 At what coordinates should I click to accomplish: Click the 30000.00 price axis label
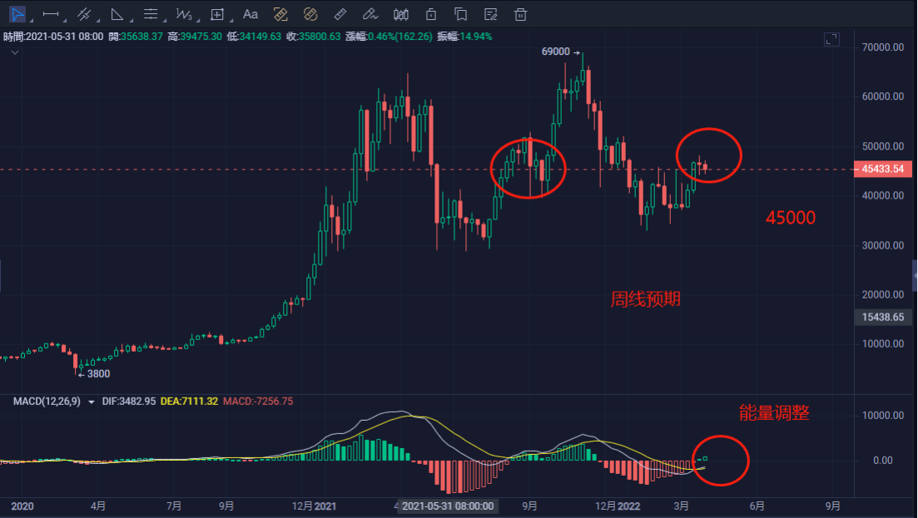883,245
